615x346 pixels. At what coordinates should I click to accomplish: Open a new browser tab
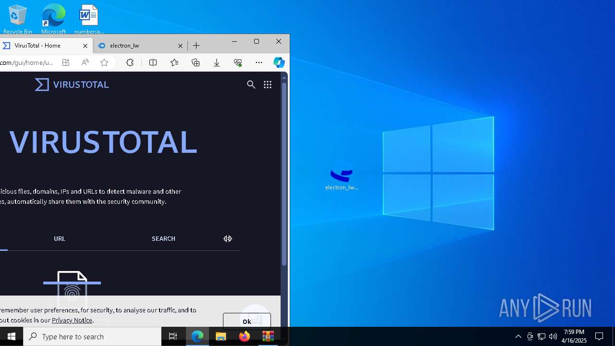[x=196, y=46]
